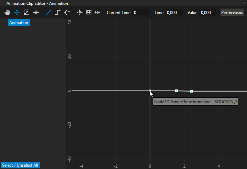Select the rightmost keyframe on the curve

(x=191, y=91)
